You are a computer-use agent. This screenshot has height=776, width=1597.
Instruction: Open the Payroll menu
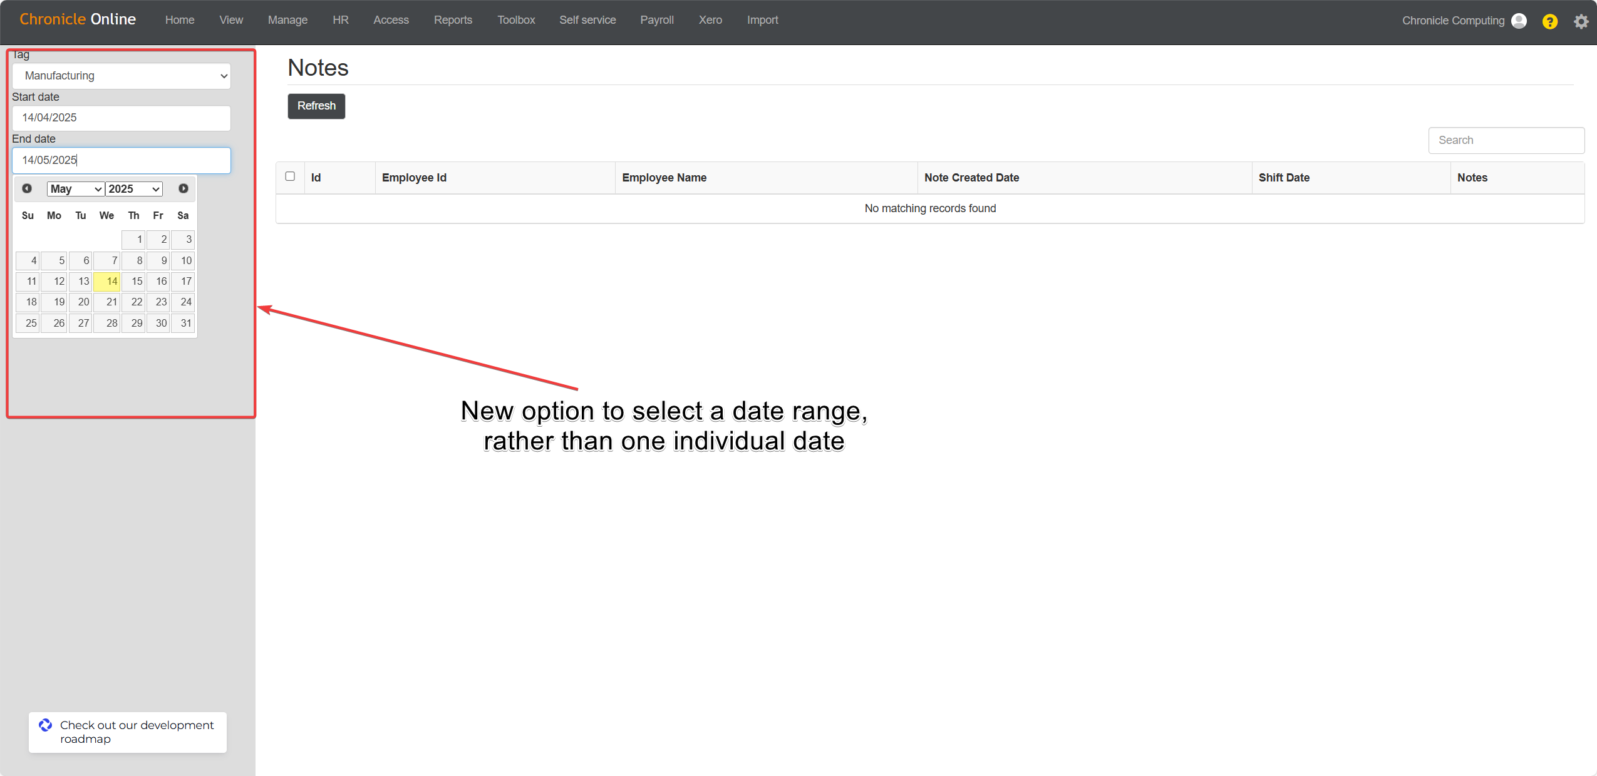click(656, 20)
